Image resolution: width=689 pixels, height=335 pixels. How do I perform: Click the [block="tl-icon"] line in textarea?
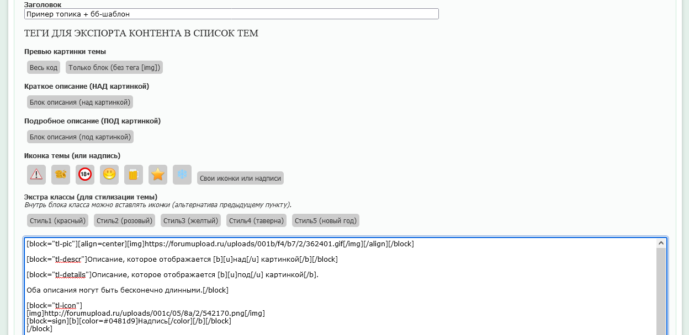54,305
